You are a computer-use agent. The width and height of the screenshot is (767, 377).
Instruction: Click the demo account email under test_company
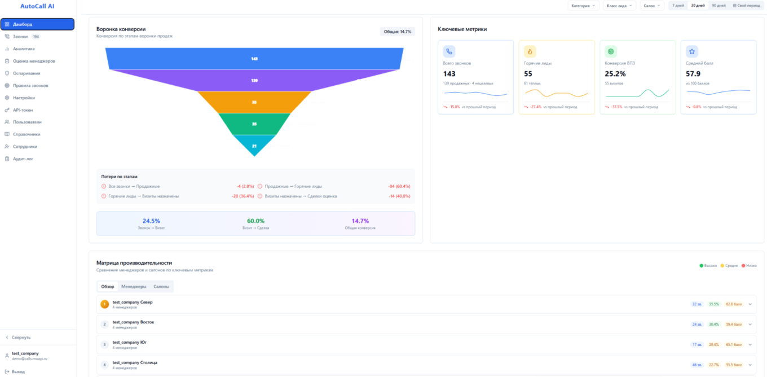29,358
